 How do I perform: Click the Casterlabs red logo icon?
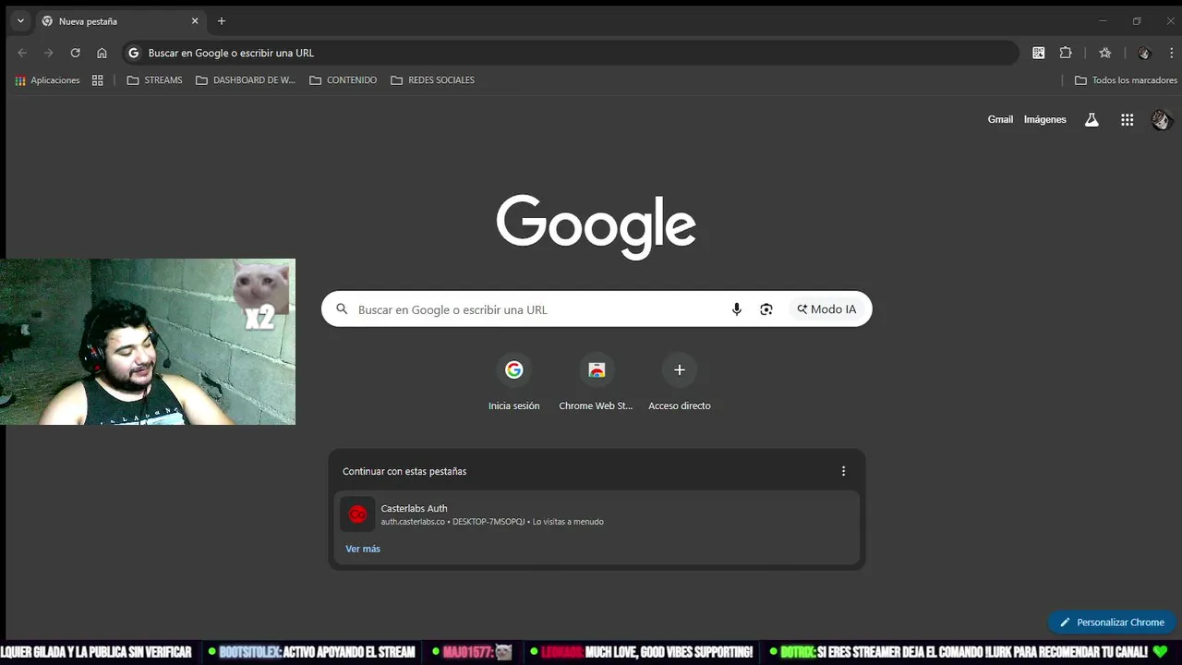click(357, 514)
